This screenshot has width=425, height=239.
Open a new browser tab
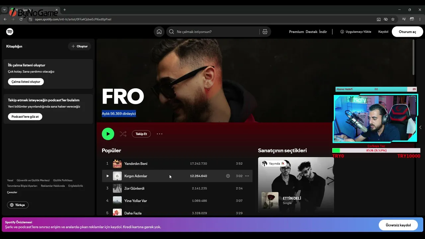[x=64, y=10]
